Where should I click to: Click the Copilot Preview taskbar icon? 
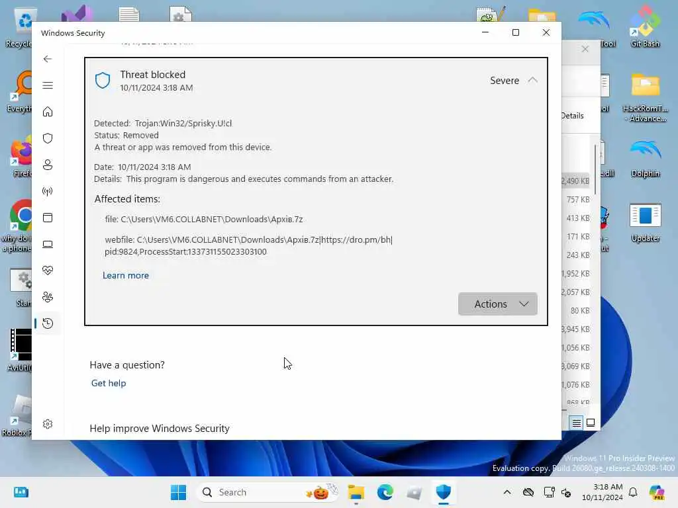tap(656, 492)
